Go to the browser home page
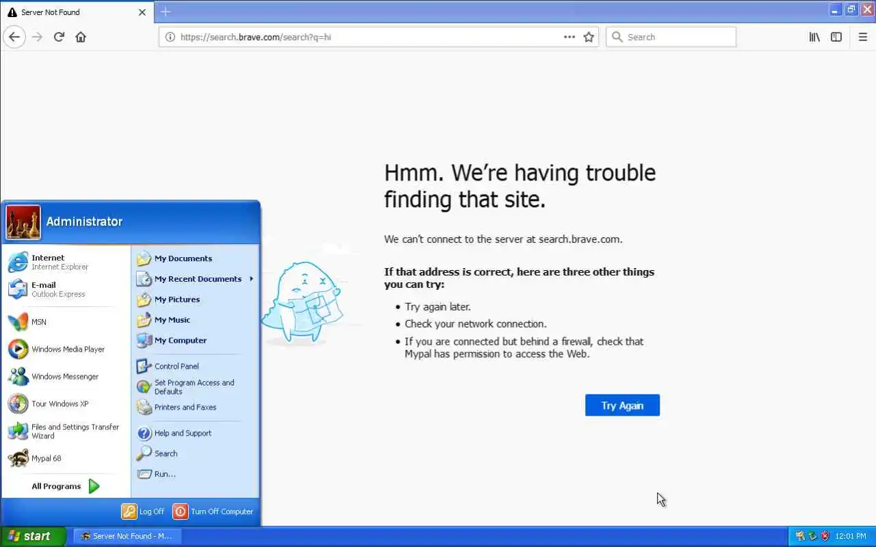The width and height of the screenshot is (876, 547). [81, 37]
